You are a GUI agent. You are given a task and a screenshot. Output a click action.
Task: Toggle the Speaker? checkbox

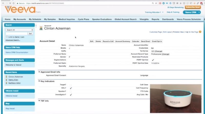pyautogui.click(x=71, y=91)
